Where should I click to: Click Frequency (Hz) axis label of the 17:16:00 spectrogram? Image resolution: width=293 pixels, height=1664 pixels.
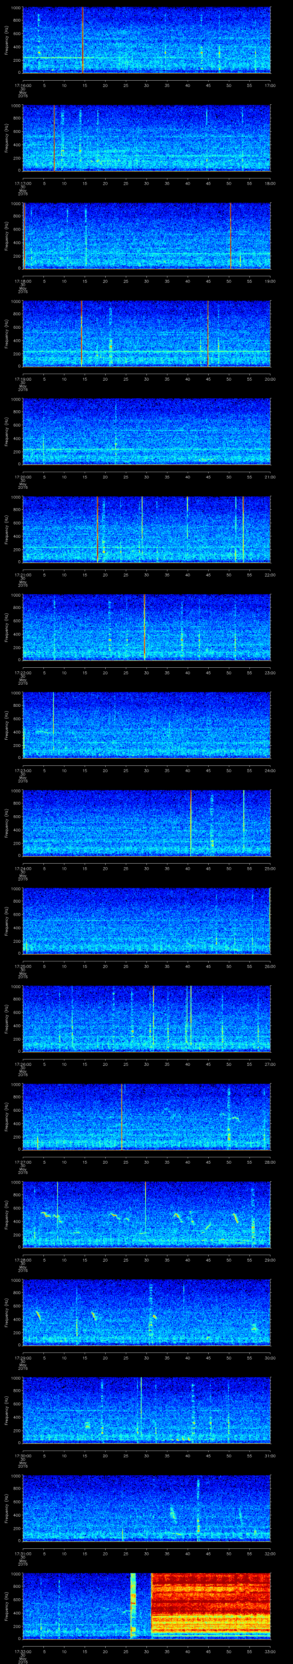[x=7, y=40]
